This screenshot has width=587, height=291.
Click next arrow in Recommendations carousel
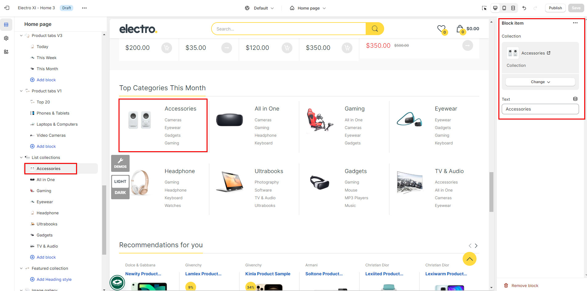[476, 246]
